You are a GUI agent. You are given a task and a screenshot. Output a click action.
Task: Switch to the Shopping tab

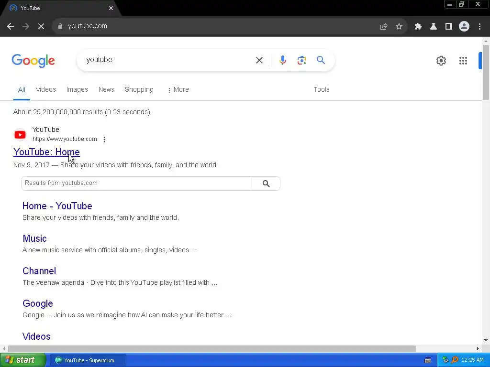[x=139, y=89]
